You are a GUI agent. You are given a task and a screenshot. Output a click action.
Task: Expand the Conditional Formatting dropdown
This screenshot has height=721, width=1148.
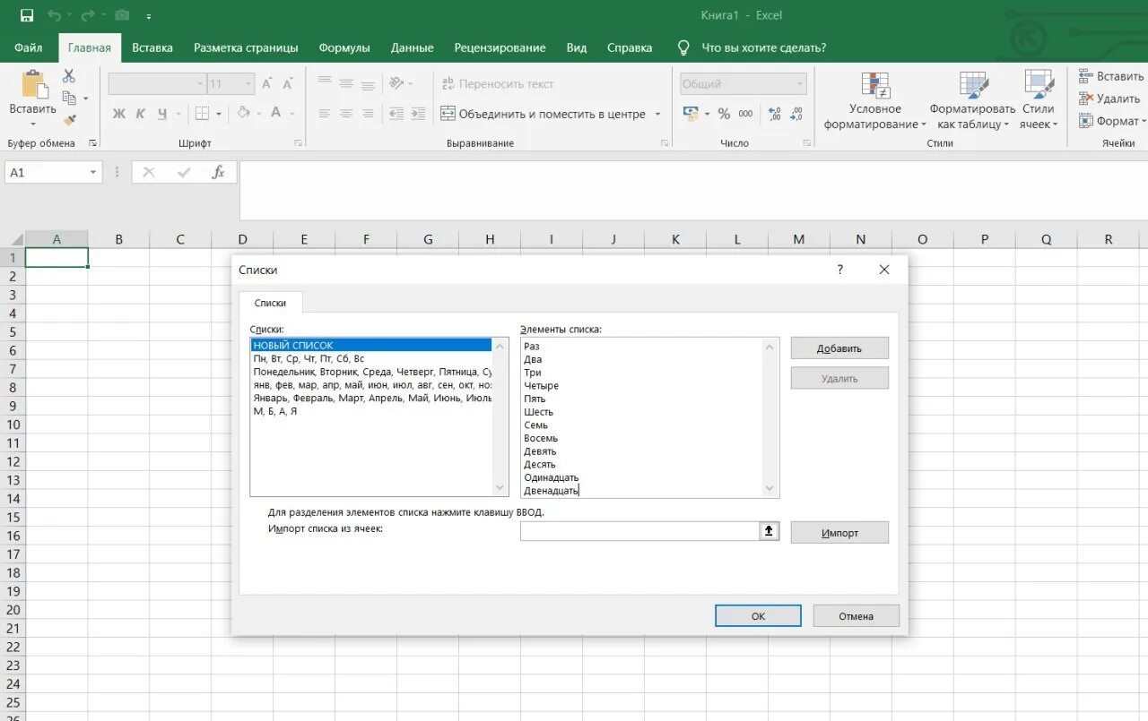(x=924, y=124)
